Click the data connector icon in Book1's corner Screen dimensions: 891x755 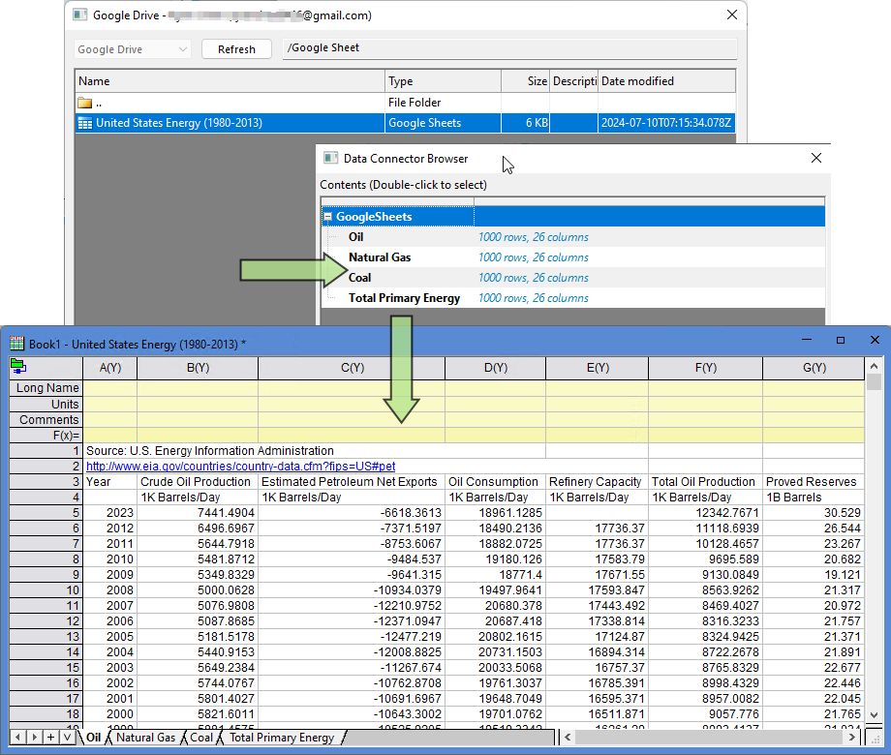click(x=18, y=367)
